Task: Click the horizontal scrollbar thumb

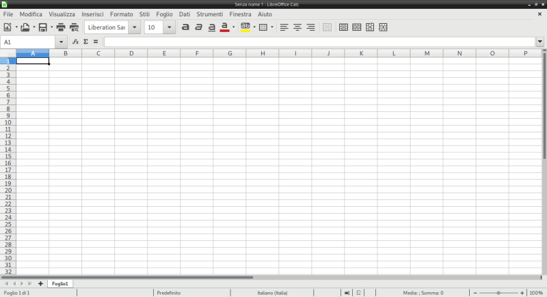Action: click(x=127, y=277)
